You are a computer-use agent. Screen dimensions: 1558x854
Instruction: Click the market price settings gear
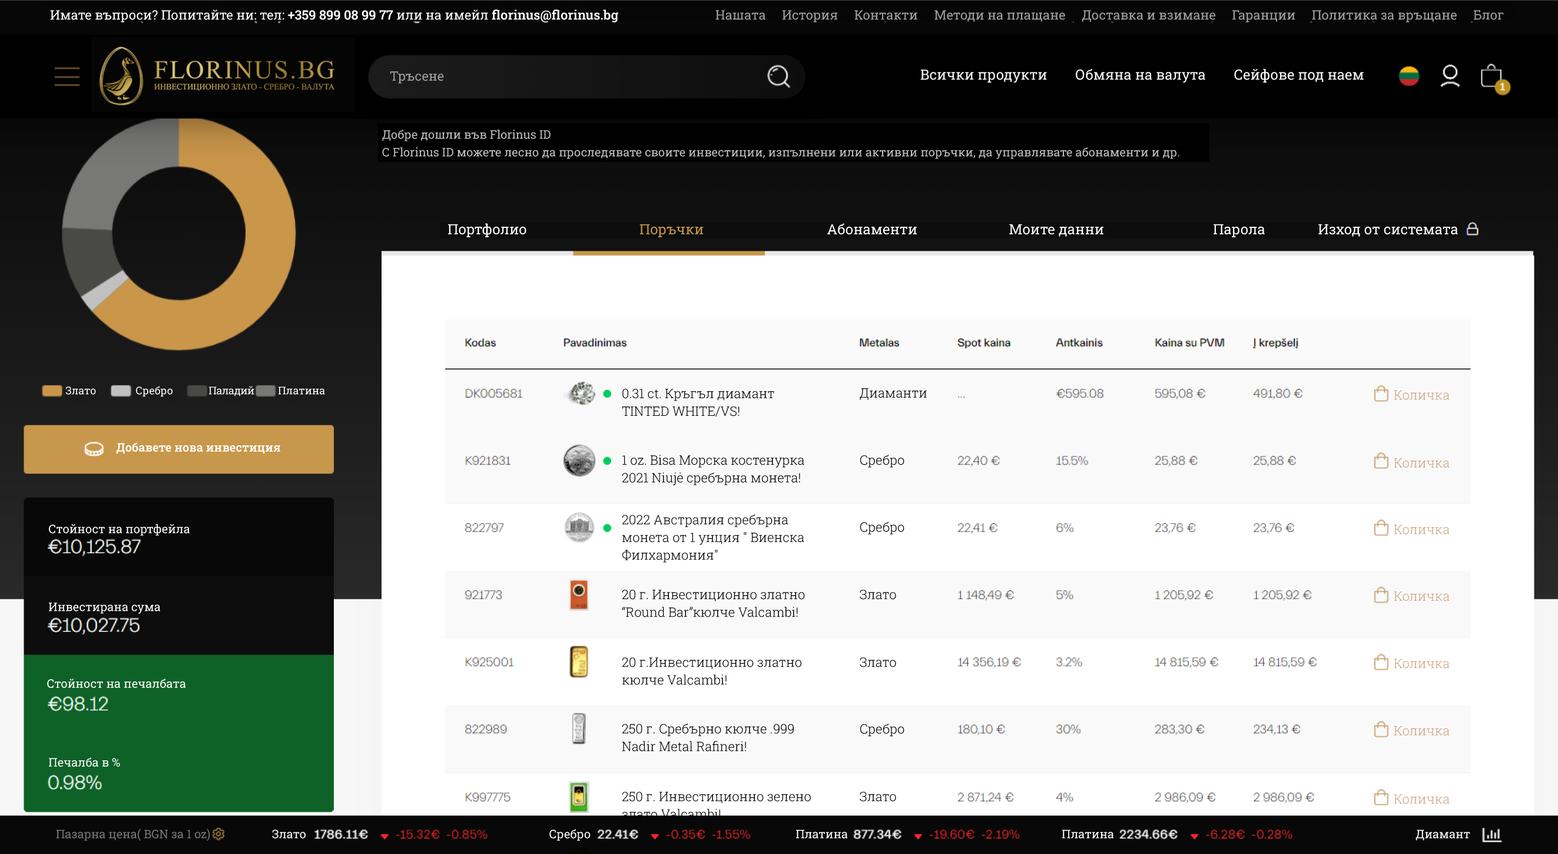point(219,834)
